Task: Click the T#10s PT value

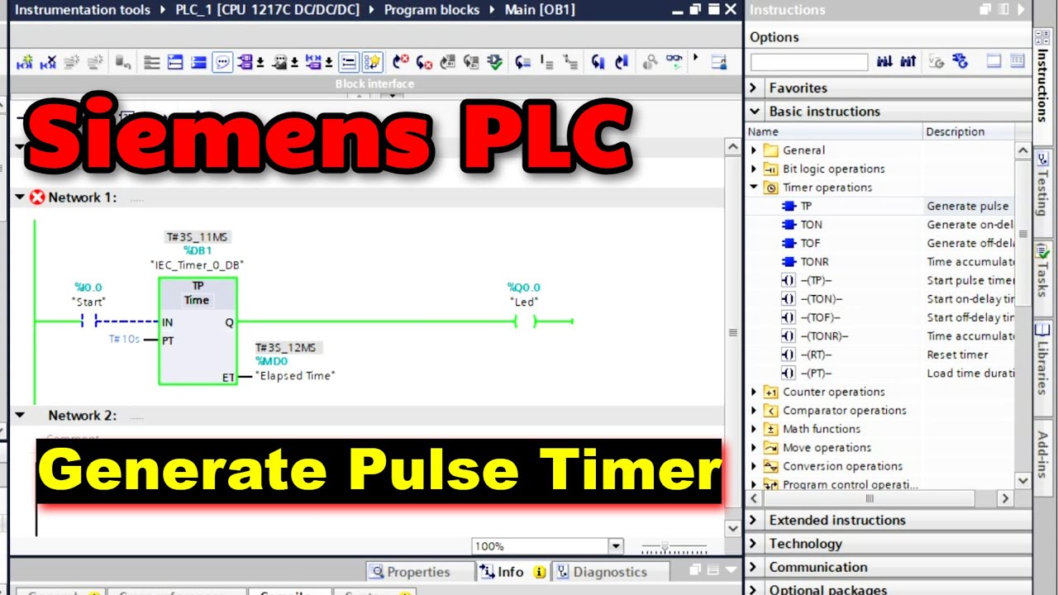Action: 124,340
